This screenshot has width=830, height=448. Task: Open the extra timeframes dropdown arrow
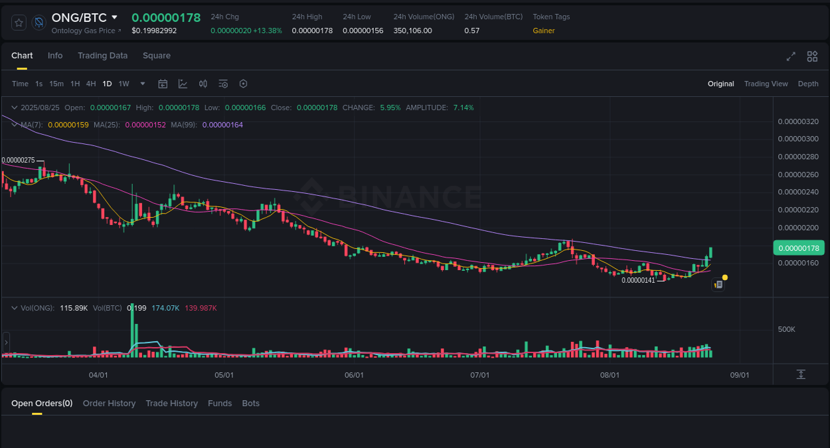(142, 84)
